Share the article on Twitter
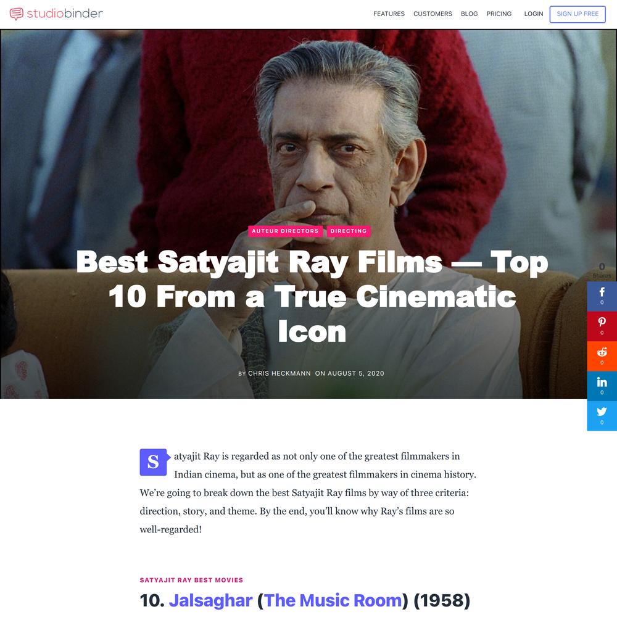 (602, 416)
